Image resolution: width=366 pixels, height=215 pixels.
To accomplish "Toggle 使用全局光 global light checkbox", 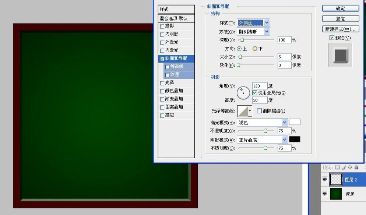I will pos(255,93).
